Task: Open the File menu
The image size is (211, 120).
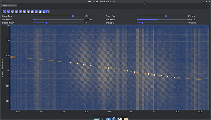Action: click(x=15, y=6)
